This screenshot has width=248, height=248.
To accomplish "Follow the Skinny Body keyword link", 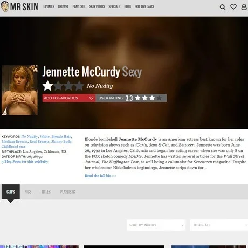I will [x=61, y=142].
